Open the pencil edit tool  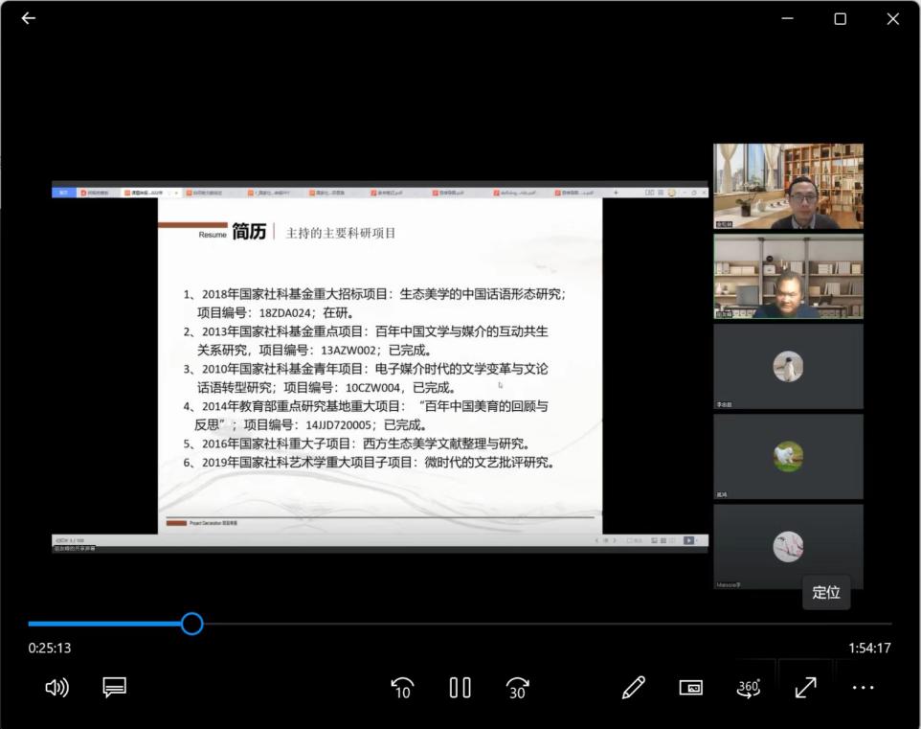tap(633, 687)
